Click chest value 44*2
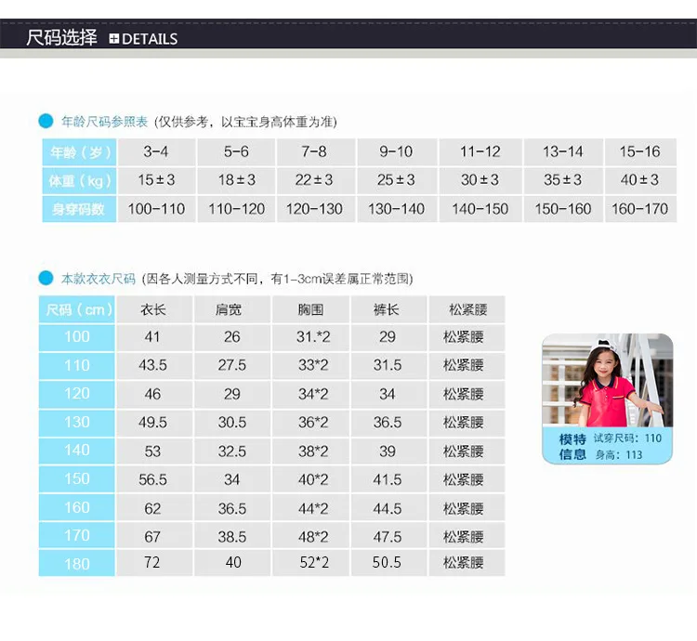Image resolution: width=697 pixels, height=641 pixels. point(310,508)
